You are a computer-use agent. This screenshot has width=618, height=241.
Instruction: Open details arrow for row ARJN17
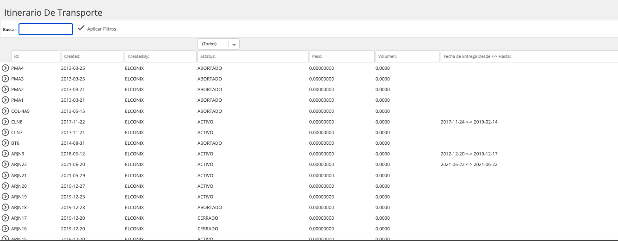(6, 218)
